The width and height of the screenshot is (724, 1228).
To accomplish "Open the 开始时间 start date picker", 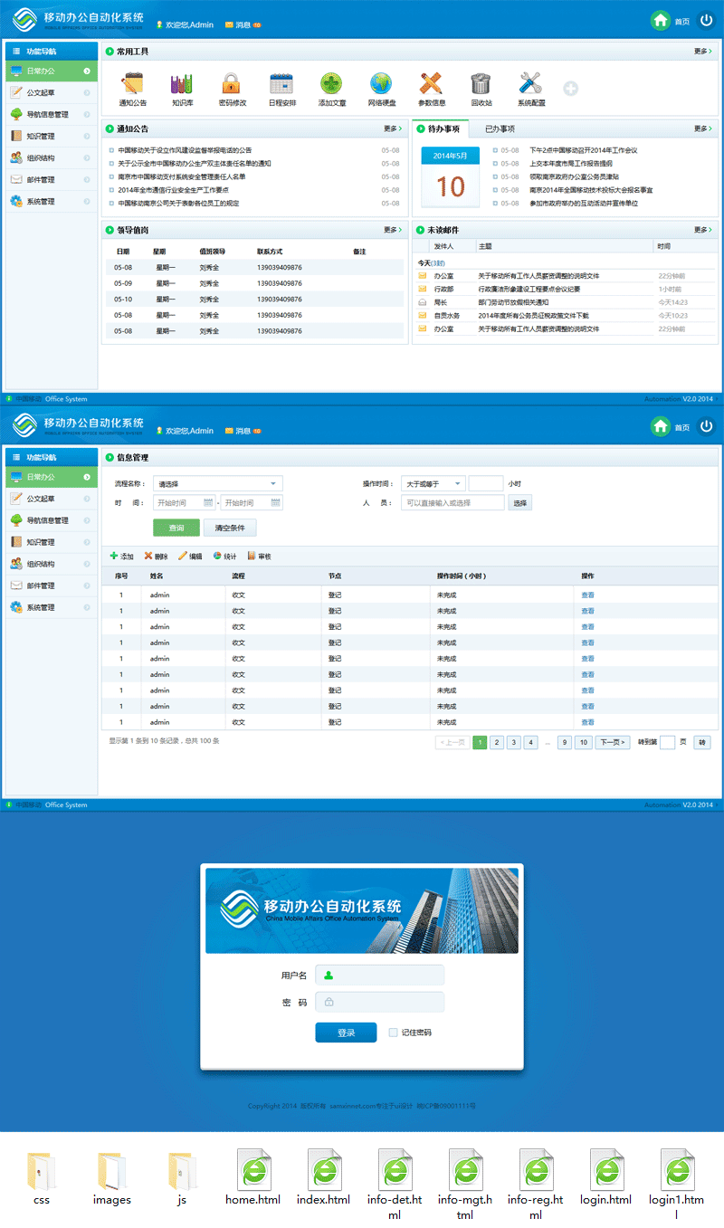I will click(185, 502).
